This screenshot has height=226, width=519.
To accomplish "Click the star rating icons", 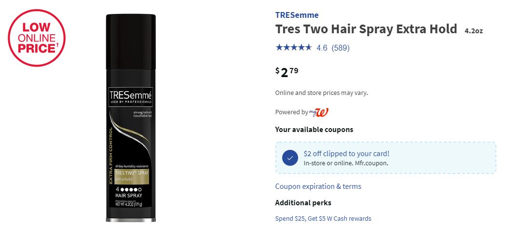I will tap(293, 48).
